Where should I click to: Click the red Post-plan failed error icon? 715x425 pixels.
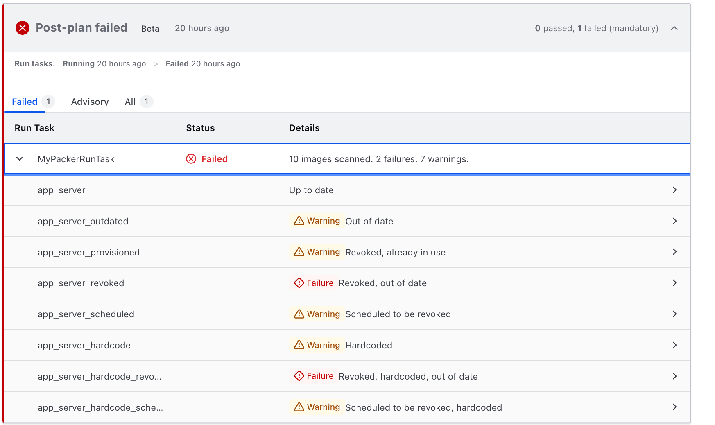click(x=22, y=28)
